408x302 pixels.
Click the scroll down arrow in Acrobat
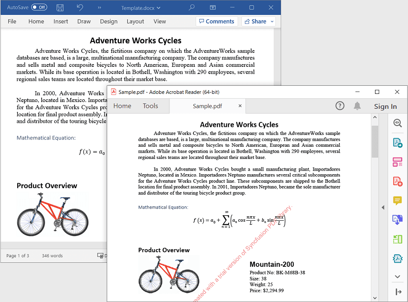tap(375, 298)
